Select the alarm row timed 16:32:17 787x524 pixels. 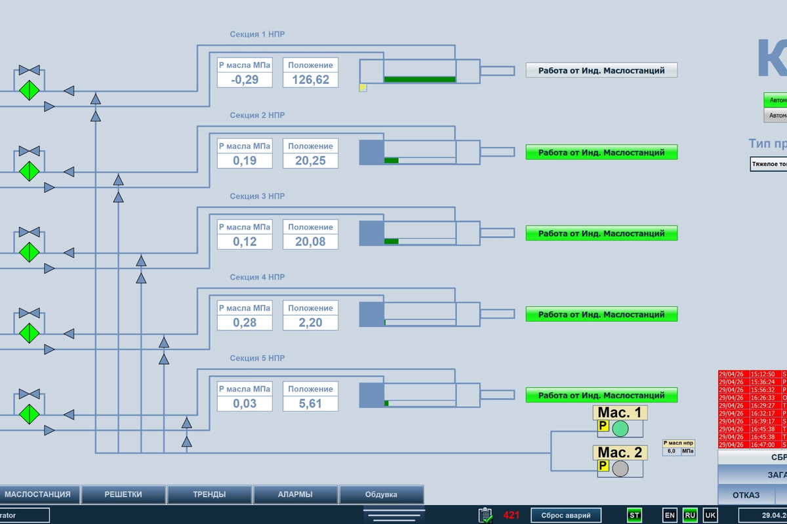coord(753,413)
